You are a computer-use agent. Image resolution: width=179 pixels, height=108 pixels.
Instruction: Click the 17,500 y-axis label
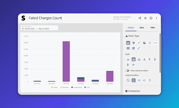point(26,36)
